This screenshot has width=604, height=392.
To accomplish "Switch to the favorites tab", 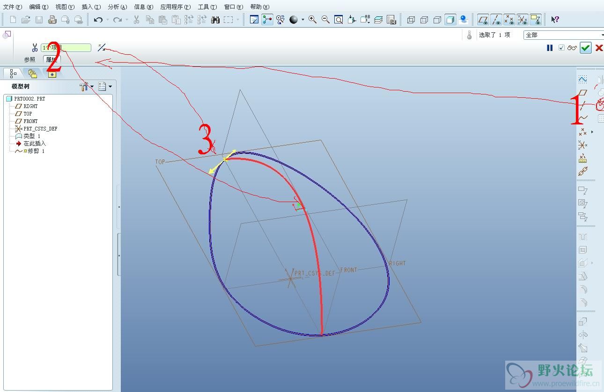I will [x=52, y=73].
